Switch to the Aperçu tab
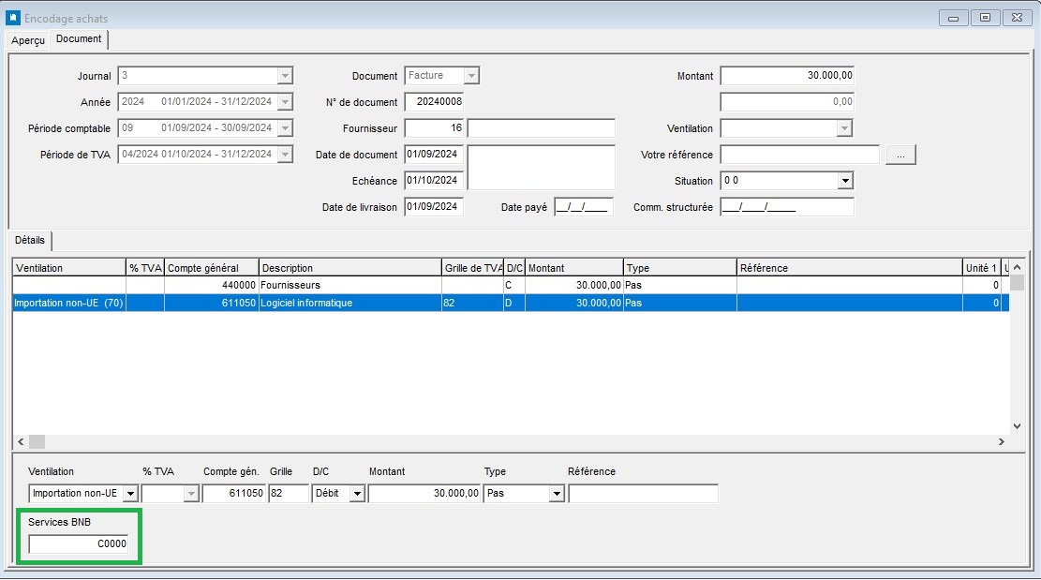This screenshot has width=1041, height=580. (28, 39)
